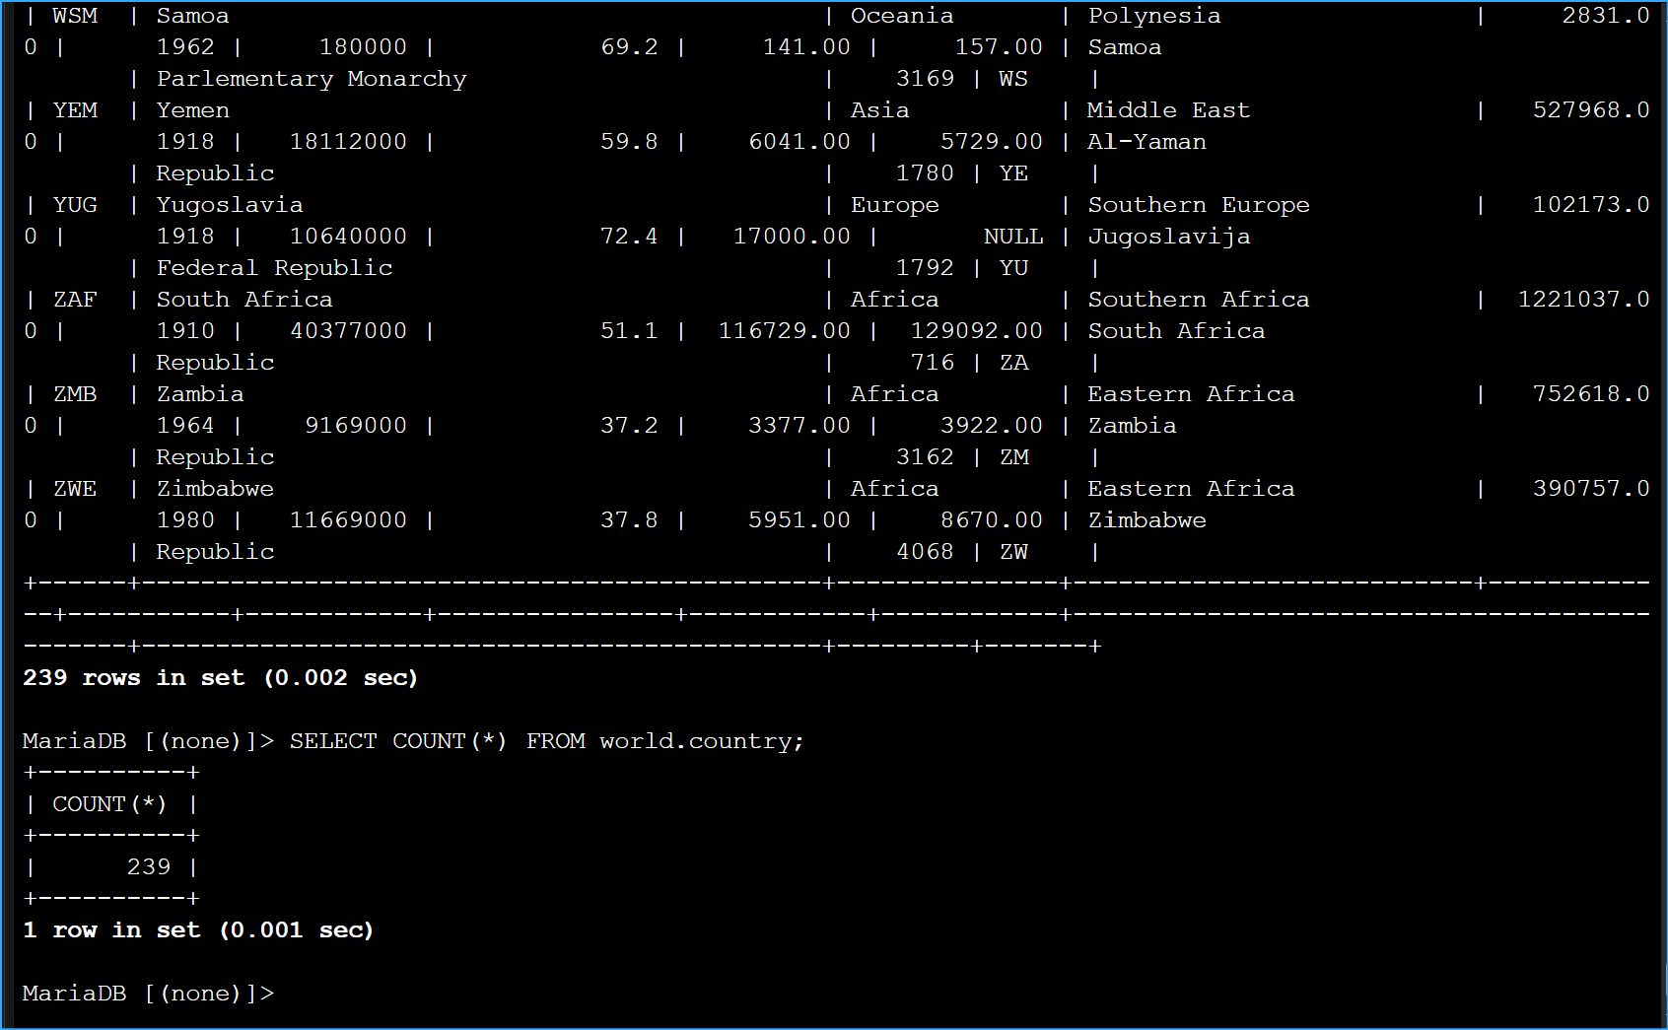The height and width of the screenshot is (1030, 1668).
Task: Click the 'Polynesia' region text
Action: (x=1154, y=16)
